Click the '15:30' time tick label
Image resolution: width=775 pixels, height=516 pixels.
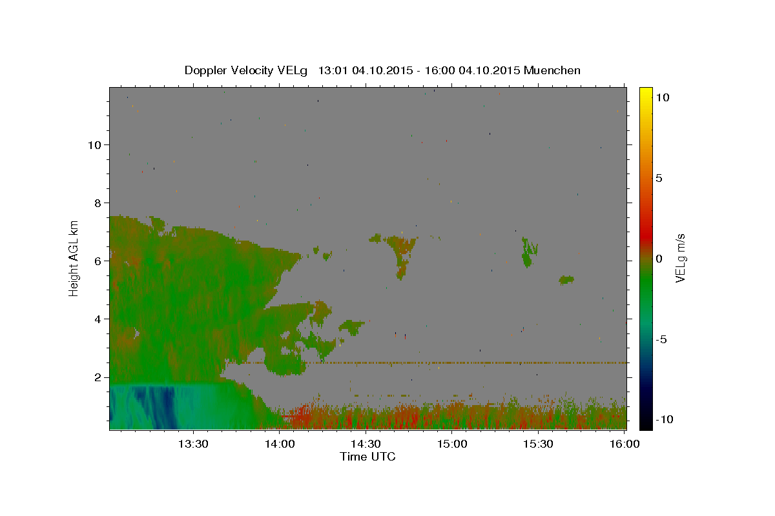(x=538, y=444)
